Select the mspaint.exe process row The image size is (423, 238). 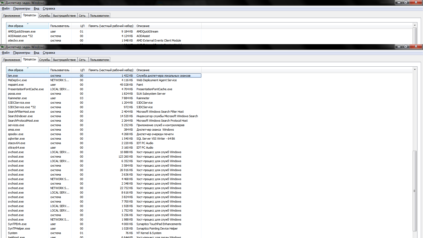[x=16, y=85]
